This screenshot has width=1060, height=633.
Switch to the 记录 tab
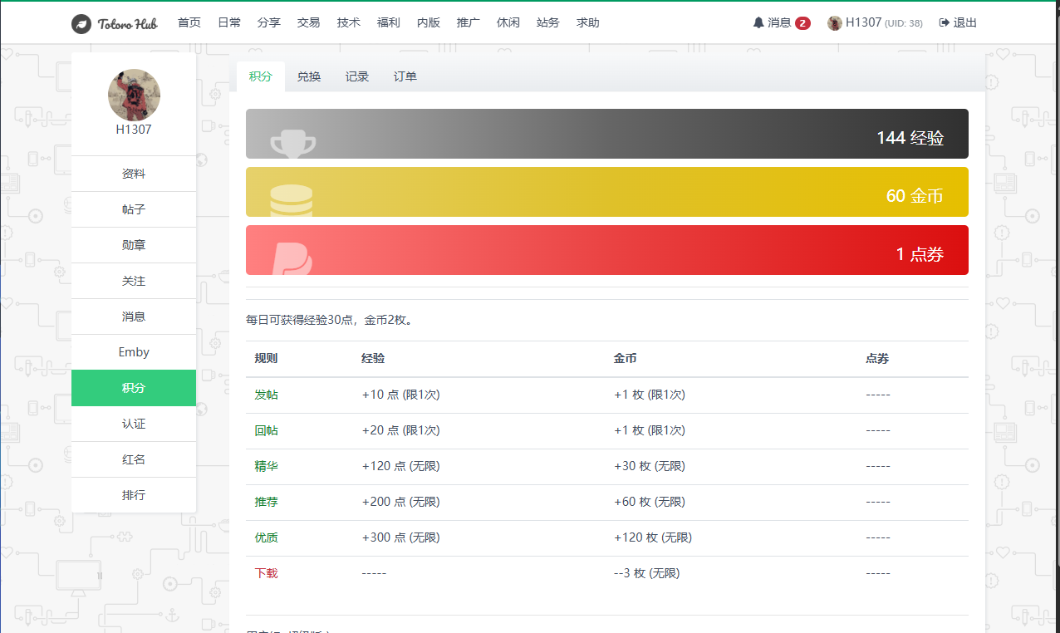tap(357, 76)
